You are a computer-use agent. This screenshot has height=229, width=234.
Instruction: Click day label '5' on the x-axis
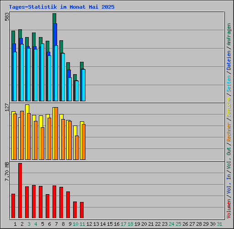point(43,224)
